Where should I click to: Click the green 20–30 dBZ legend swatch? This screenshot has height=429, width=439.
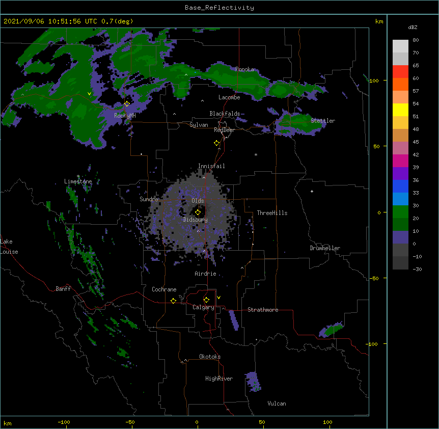[x=400, y=212]
